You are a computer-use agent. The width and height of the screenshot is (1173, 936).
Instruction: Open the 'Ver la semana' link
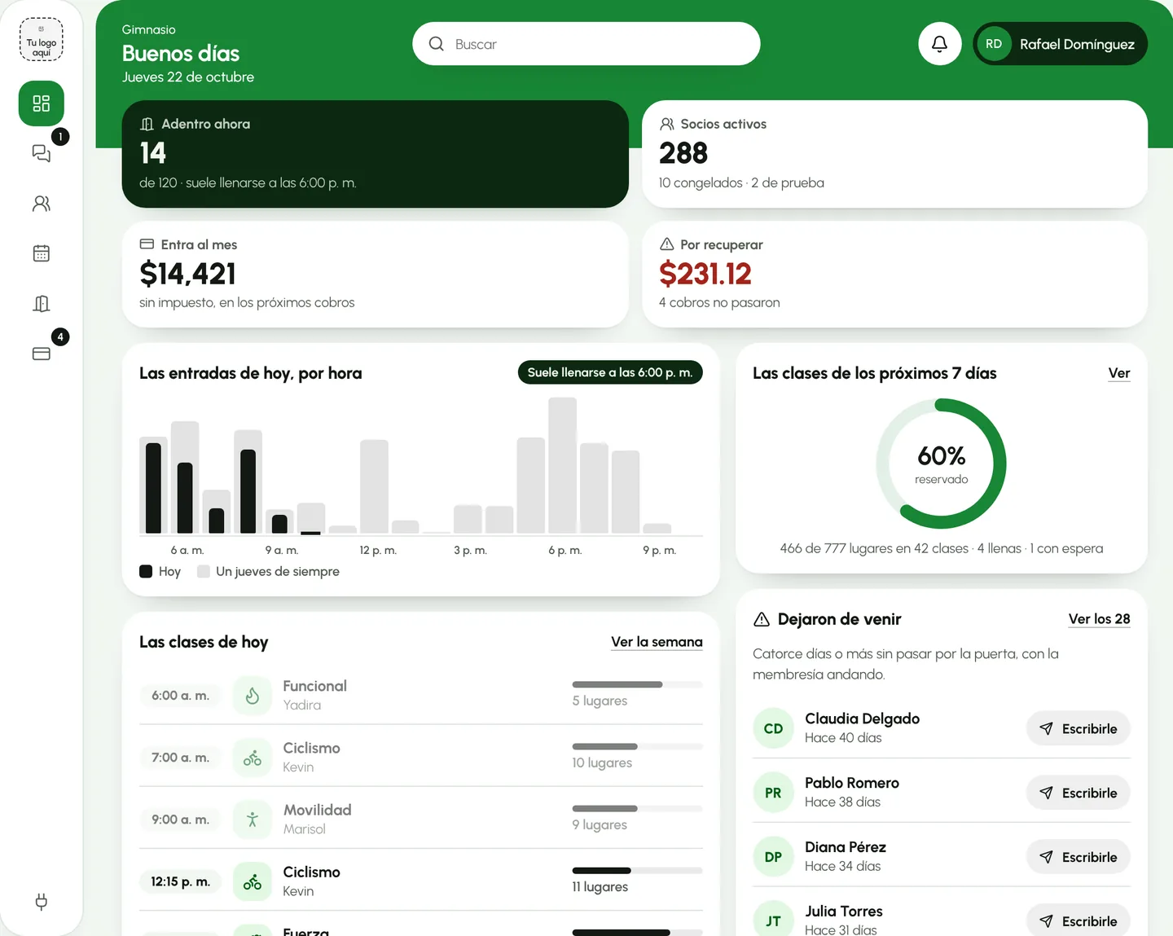click(x=657, y=642)
